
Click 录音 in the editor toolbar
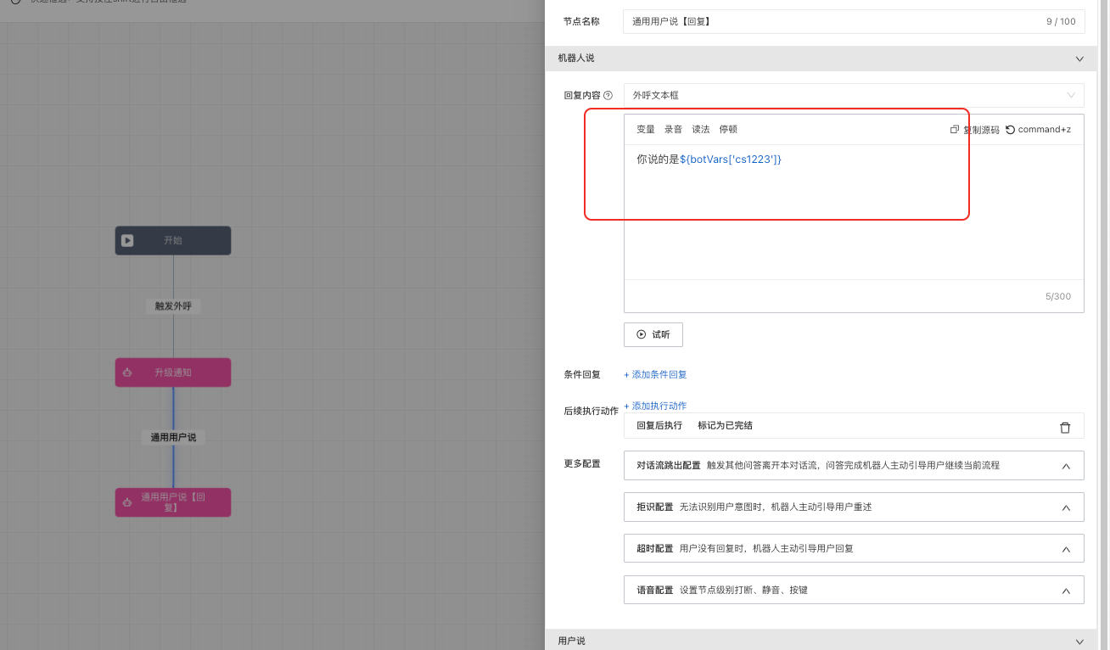(x=673, y=130)
